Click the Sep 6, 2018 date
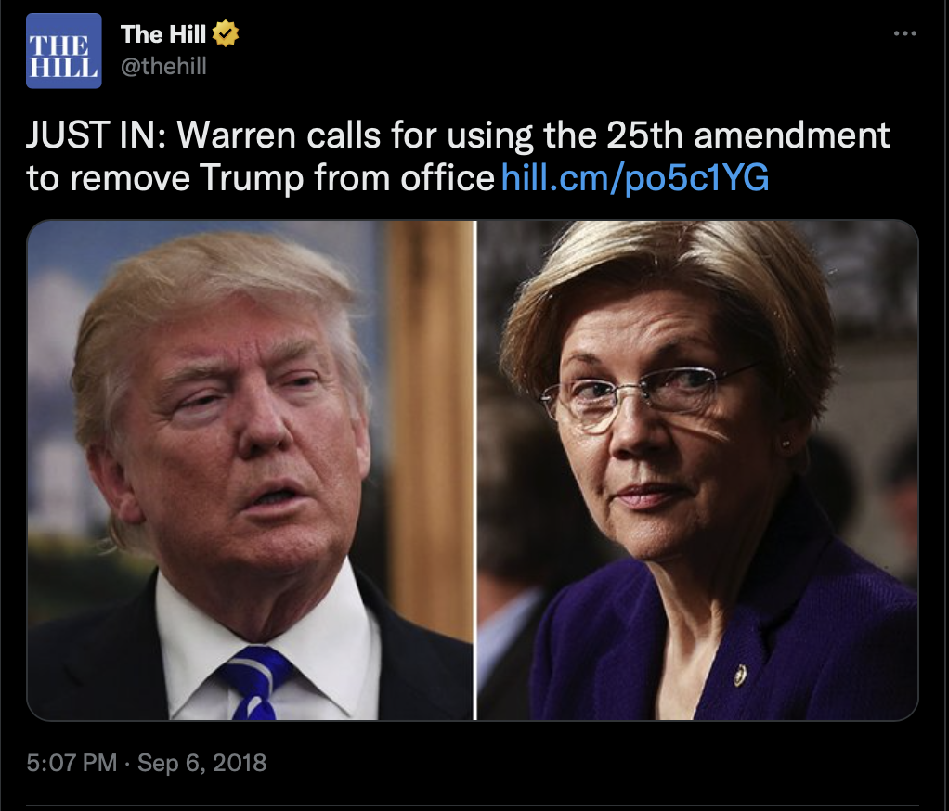This screenshot has height=811, width=949. [201, 763]
